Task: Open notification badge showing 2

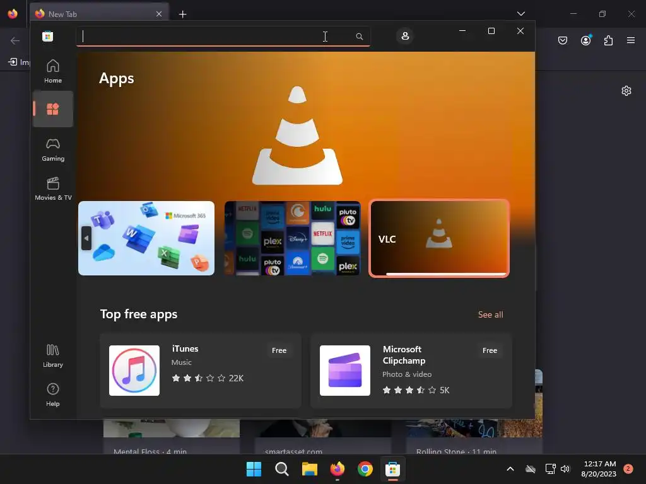Action: pyautogui.click(x=628, y=469)
